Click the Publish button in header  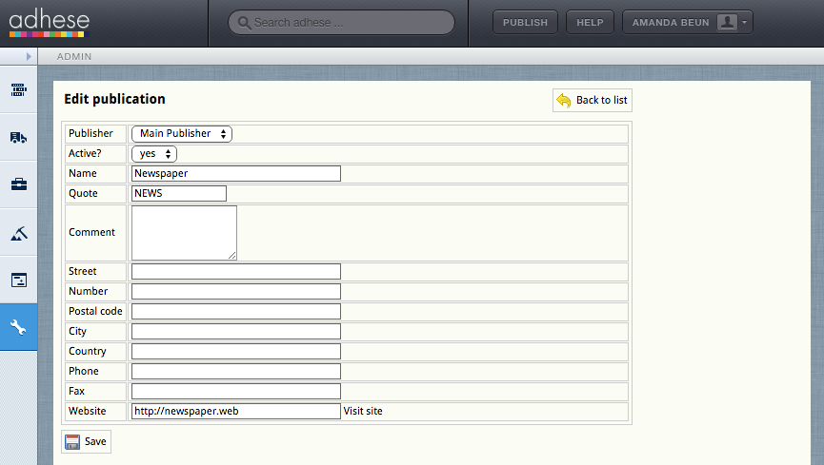(525, 22)
